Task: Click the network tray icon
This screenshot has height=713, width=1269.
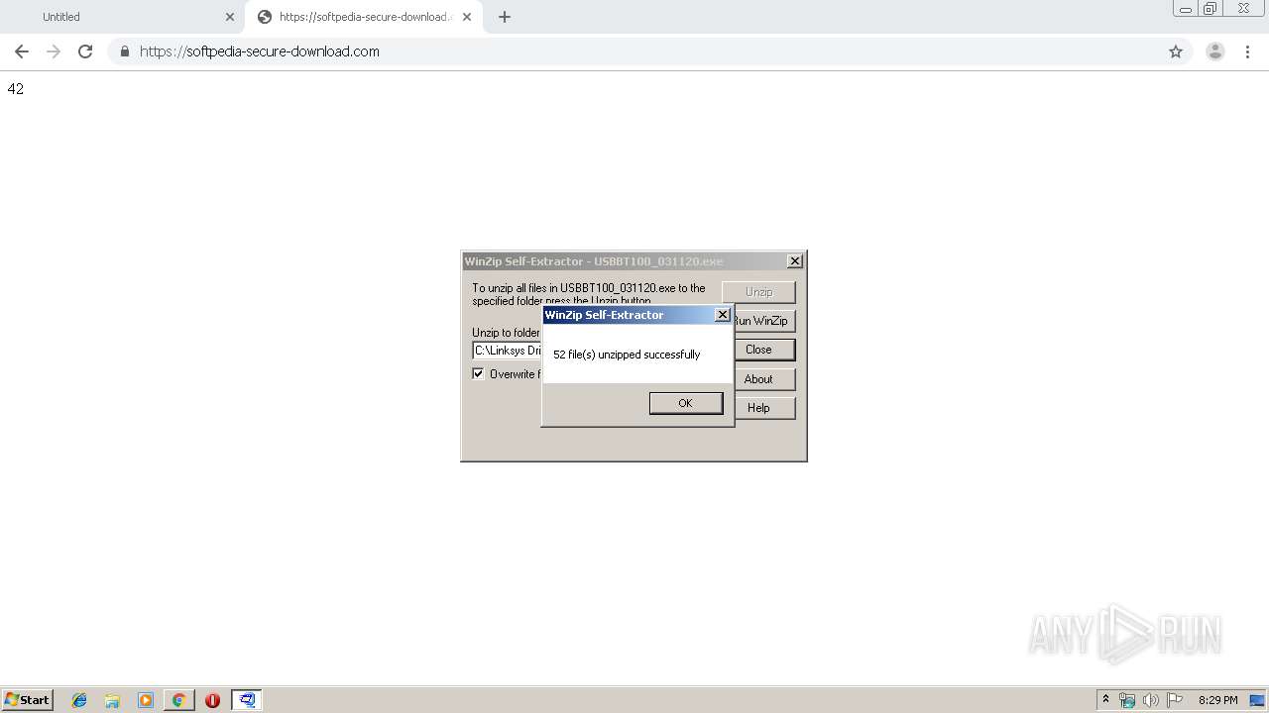Action: (x=1127, y=700)
